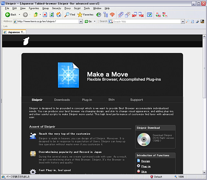The image size is (207, 180).
Task: Click the Go button
Action: click(x=88, y=21)
